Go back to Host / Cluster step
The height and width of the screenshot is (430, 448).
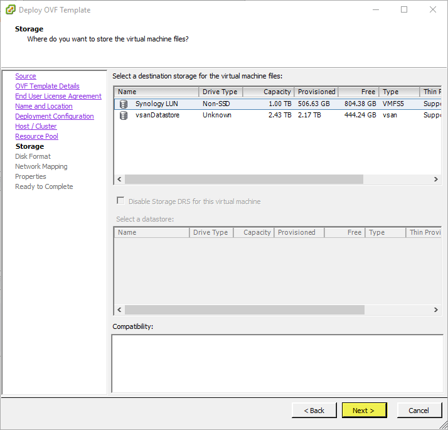[36, 126]
